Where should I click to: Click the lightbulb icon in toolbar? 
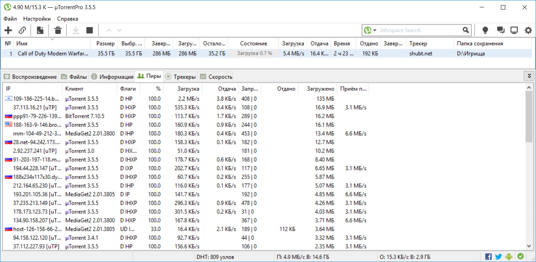(485, 30)
